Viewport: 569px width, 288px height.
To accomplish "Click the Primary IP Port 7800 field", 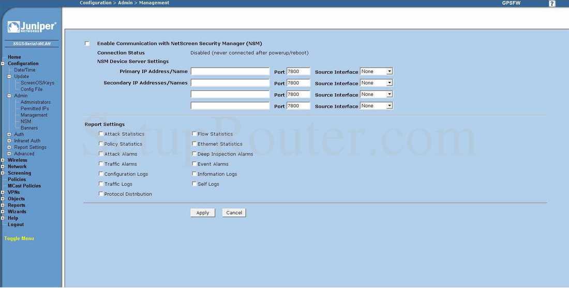I will pos(298,71).
